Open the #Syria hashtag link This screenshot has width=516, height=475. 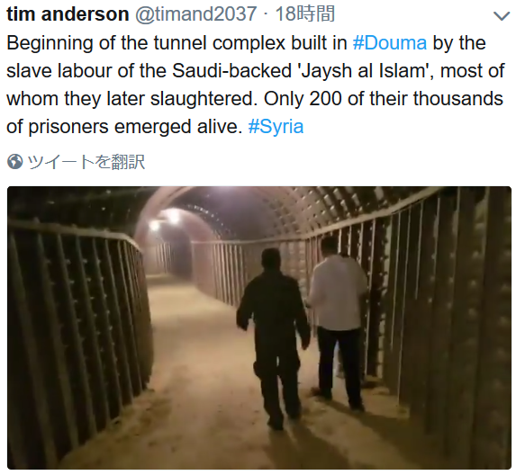click(276, 127)
